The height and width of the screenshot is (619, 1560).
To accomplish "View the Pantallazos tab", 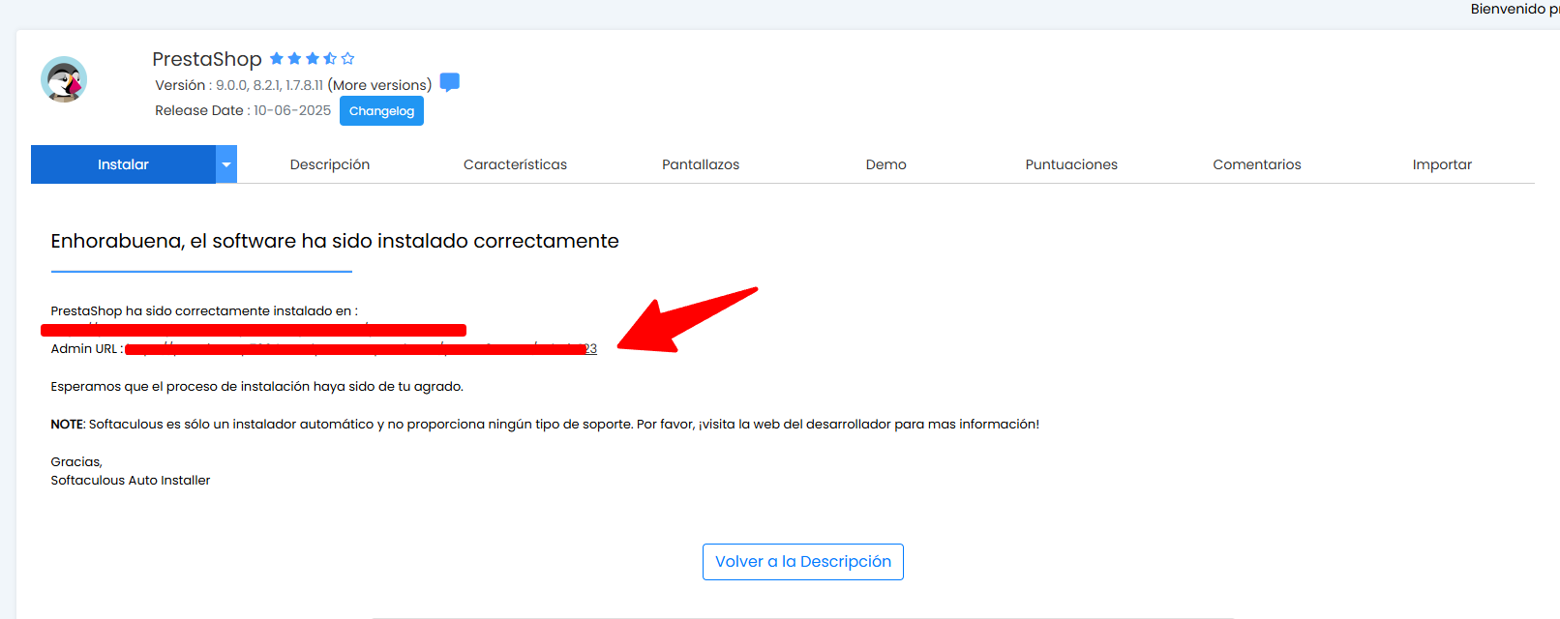I will [x=701, y=164].
